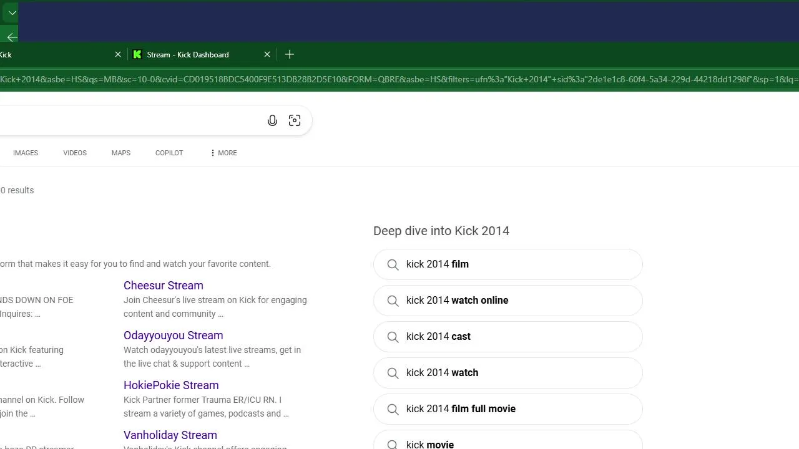Pick the "kick 2014 watch" suggestion
799x449 pixels.
[508, 373]
